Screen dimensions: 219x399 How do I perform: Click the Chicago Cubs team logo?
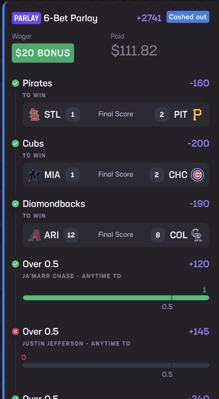(x=197, y=175)
